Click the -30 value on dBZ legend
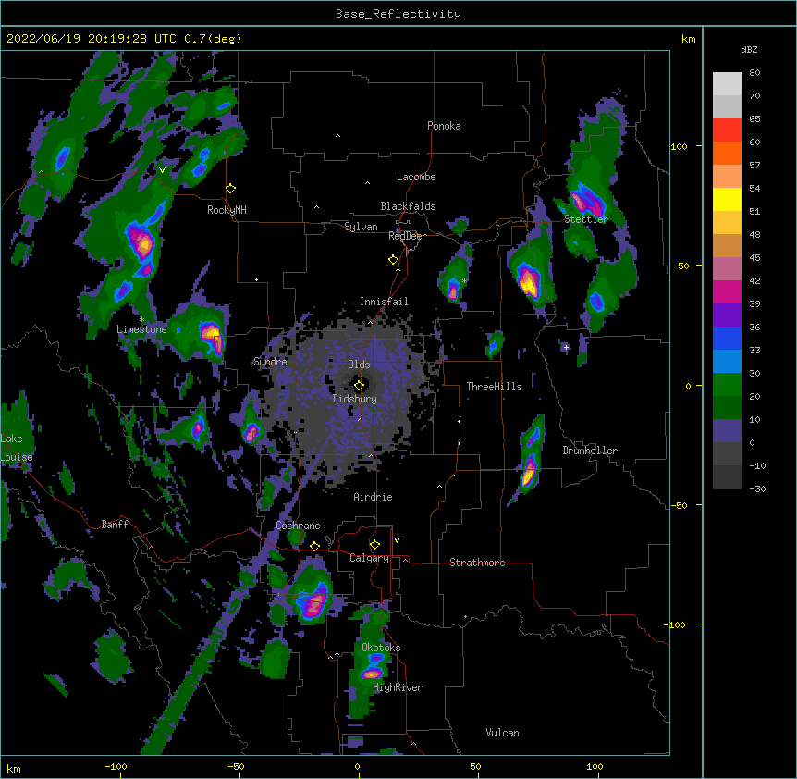Viewport: 797px width, 779px height. (x=757, y=488)
